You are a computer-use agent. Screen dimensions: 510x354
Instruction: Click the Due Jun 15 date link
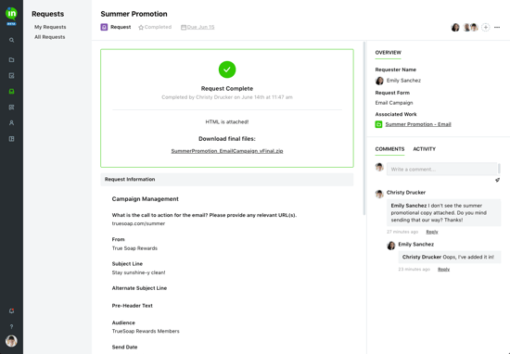tap(200, 27)
